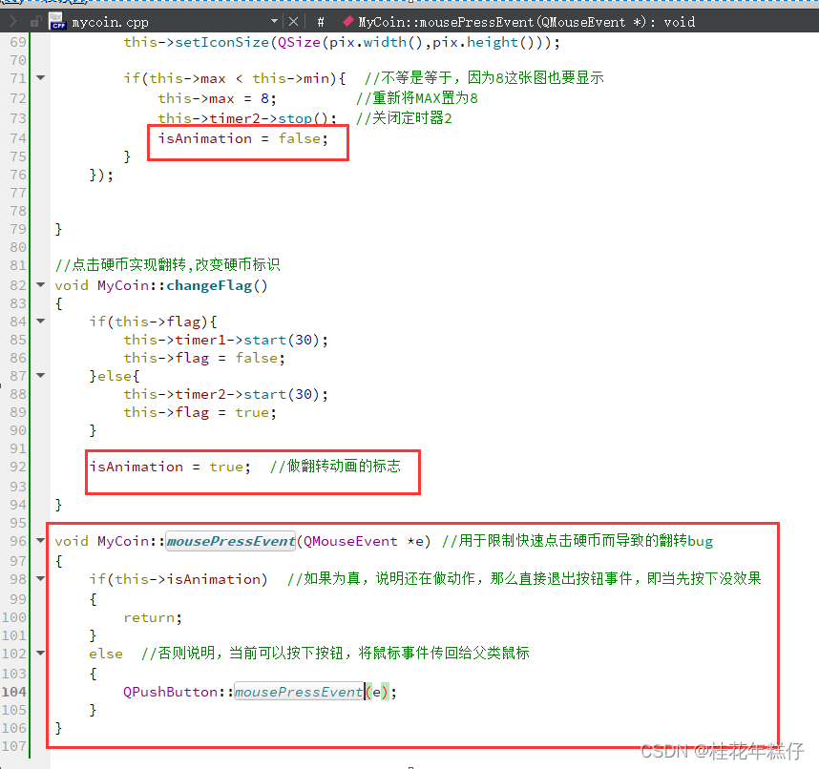Click the CPP file type icon

click(x=57, y=22)
